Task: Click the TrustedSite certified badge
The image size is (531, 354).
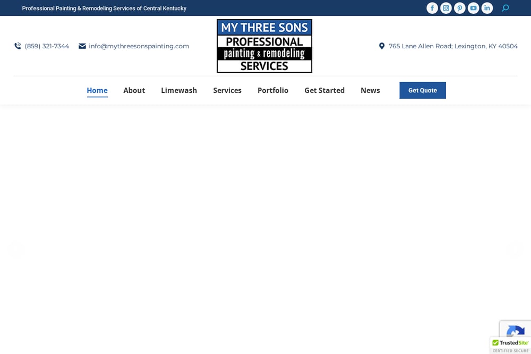Action: pyautogui.click(x=510, y=346)
